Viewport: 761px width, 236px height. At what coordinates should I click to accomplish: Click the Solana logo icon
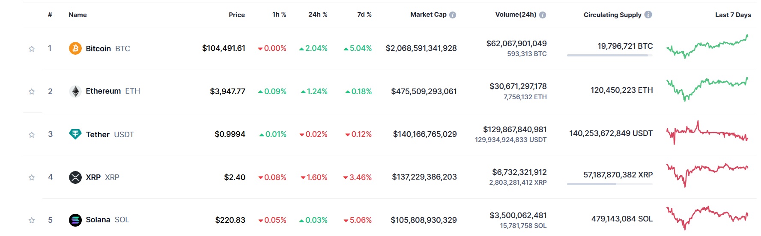click(x=75, y=220)
